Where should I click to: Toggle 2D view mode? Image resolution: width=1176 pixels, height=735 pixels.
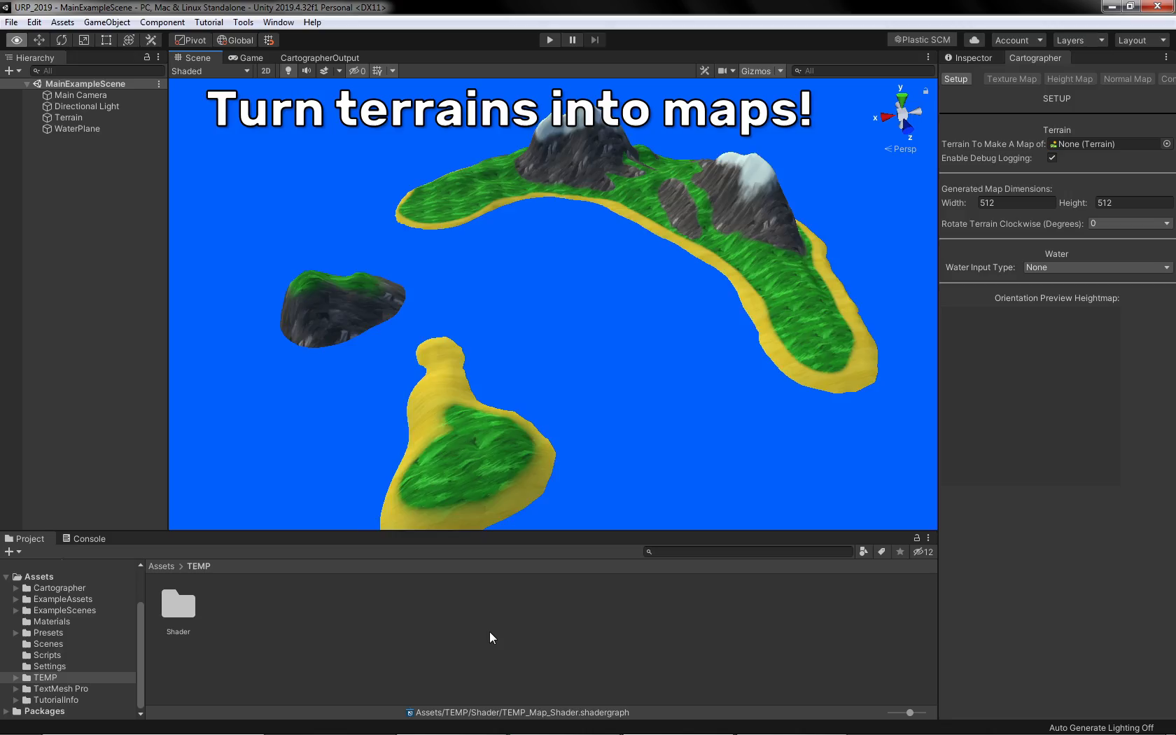coord(266,71)
